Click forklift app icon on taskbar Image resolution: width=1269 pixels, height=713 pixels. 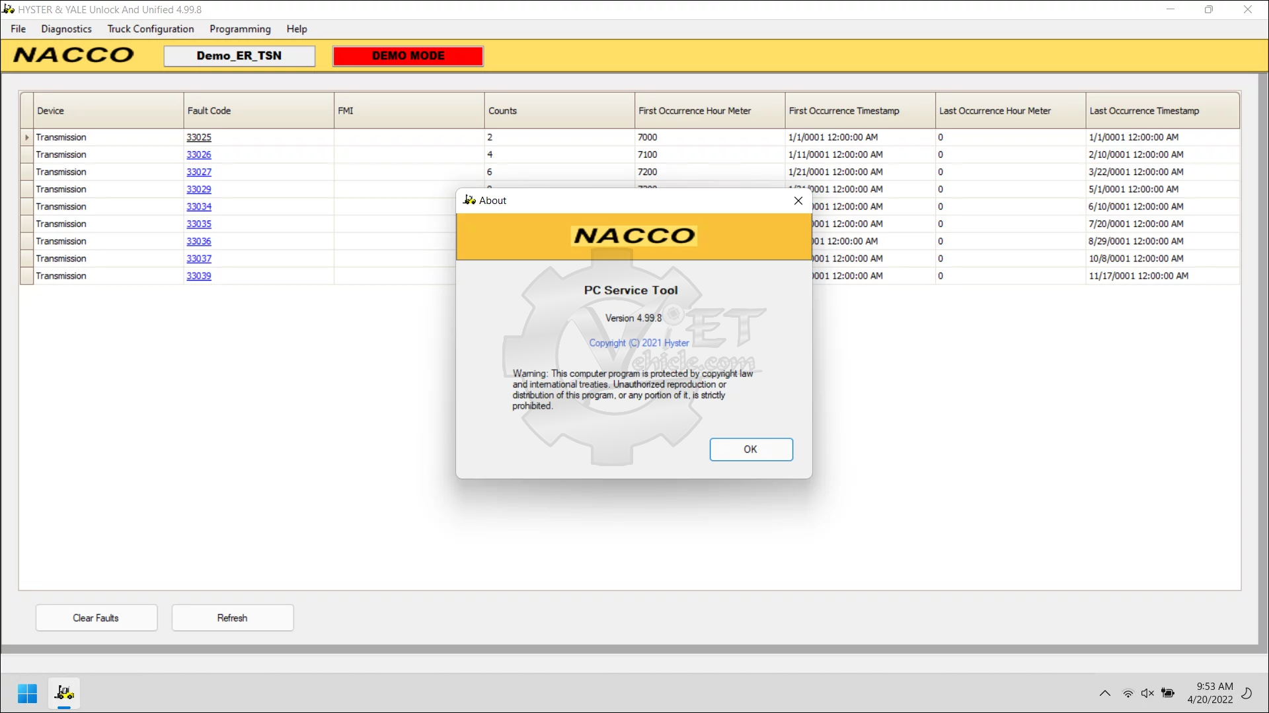(x=64, y=693)
